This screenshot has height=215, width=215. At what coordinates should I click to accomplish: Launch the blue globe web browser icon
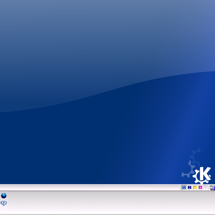pyautogui.click(x=4, y=196)
